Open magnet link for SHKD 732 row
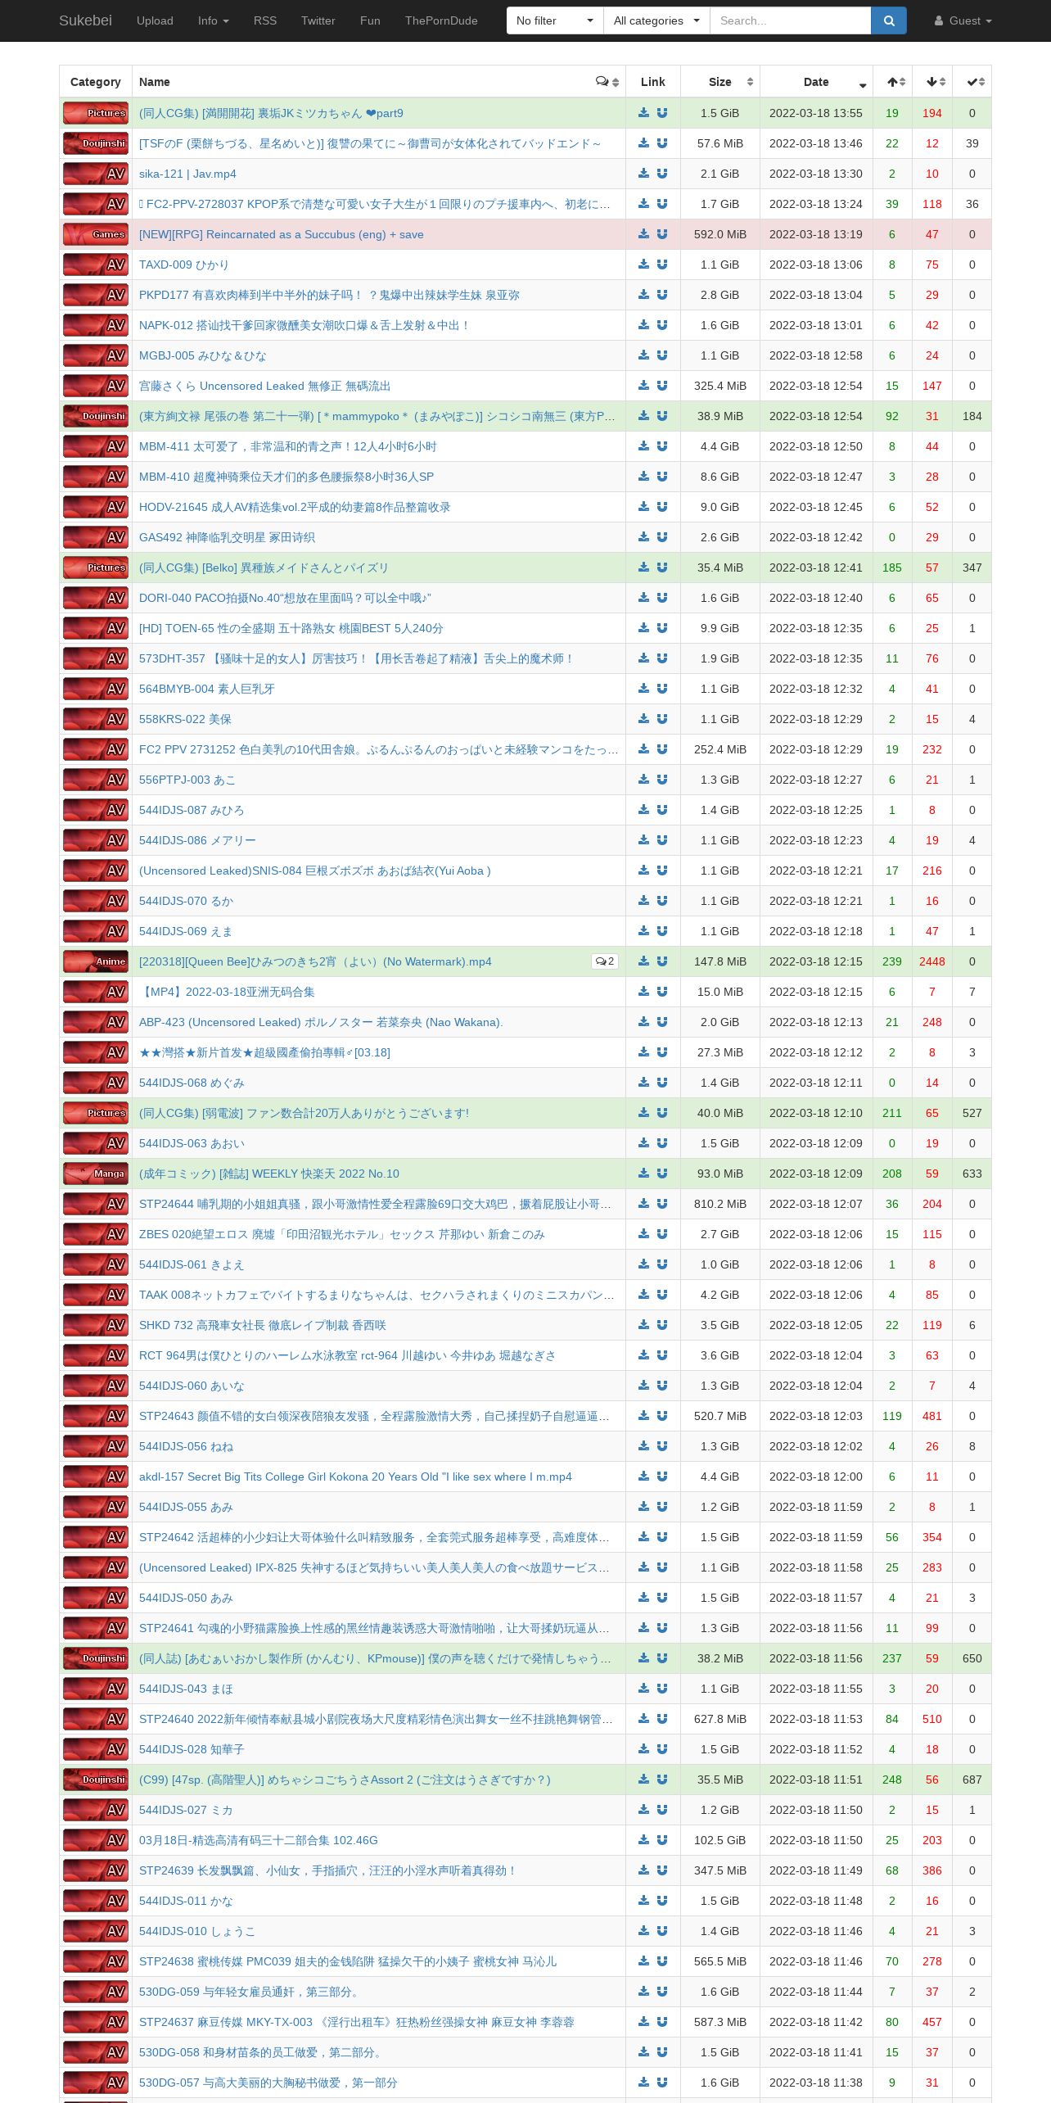 pos(662,1325)
